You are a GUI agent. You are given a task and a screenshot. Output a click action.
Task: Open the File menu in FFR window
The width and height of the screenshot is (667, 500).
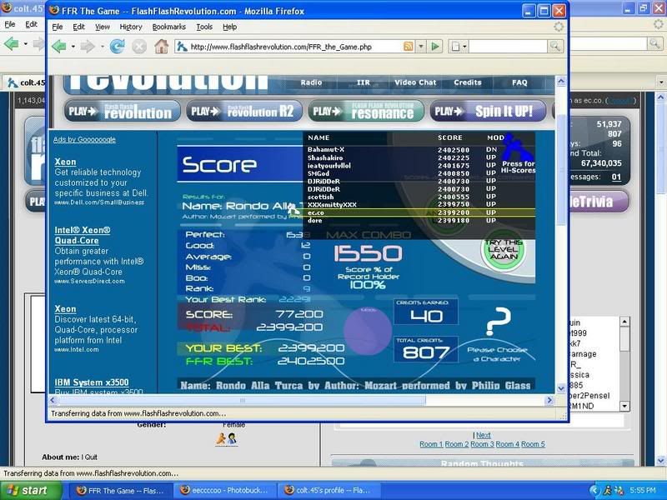click(x=58, y=27)
